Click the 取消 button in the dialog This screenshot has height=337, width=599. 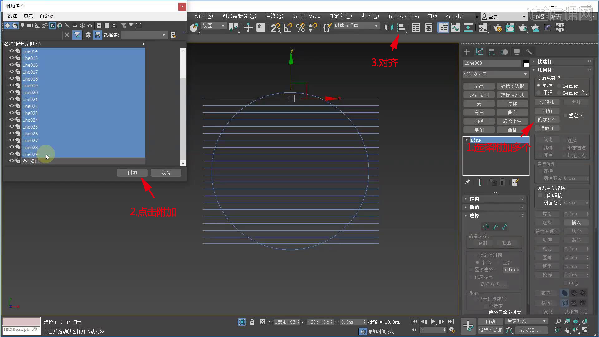(x=166, y=173)
